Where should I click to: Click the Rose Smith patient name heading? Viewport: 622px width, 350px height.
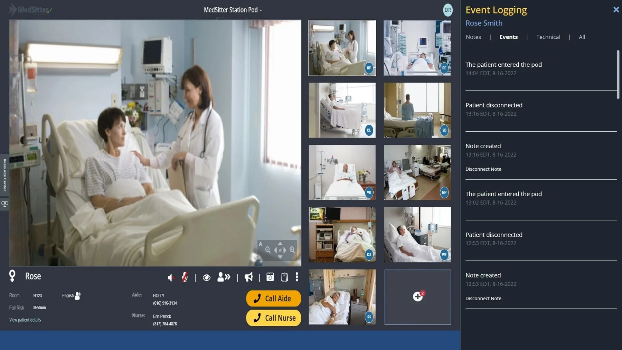coord(484,23)
